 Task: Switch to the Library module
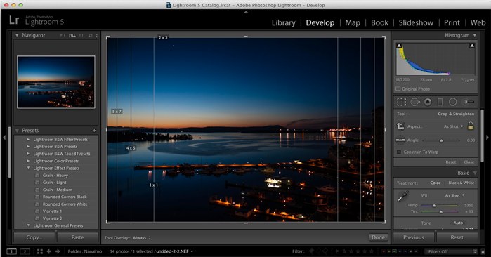283,23
